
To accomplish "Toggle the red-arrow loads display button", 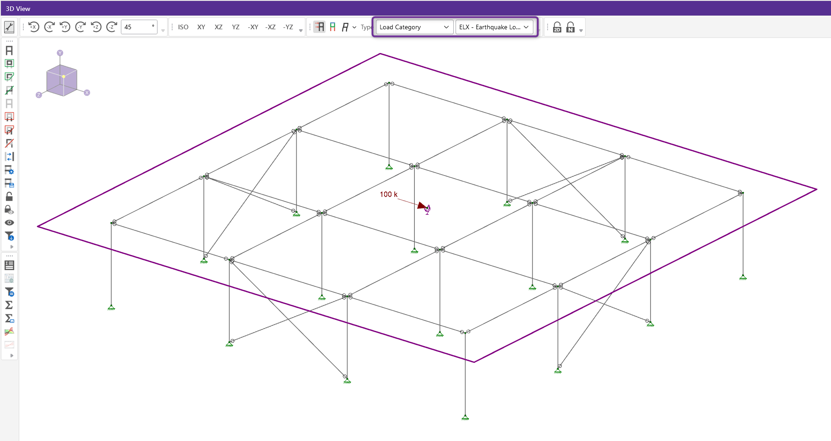I will (x=320, y=27).
